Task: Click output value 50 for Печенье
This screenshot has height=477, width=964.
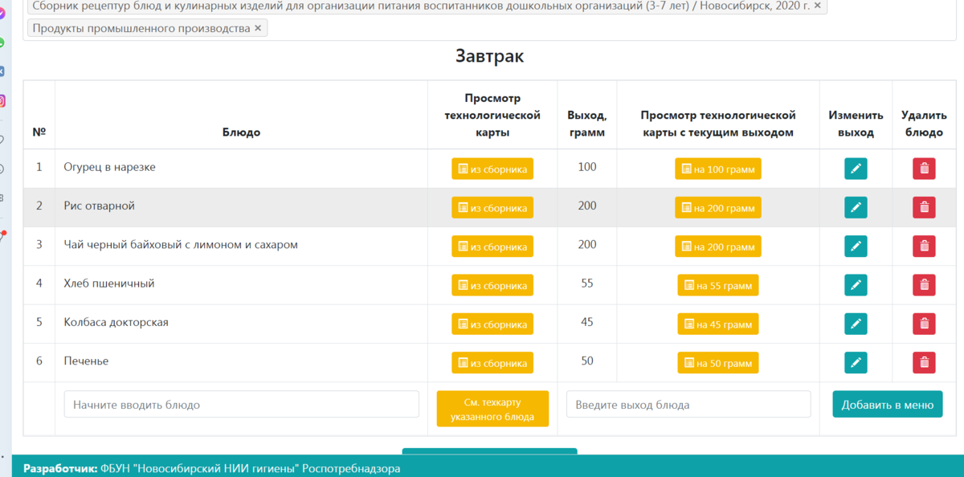Action: click(587, 361)
